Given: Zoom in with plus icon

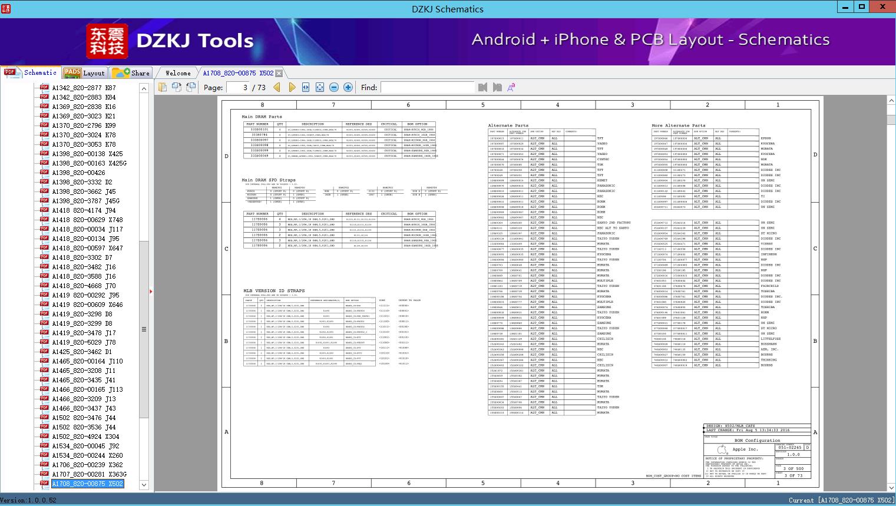Looking at the screenshot, I should pyautogui.click(x=348, y=87).
